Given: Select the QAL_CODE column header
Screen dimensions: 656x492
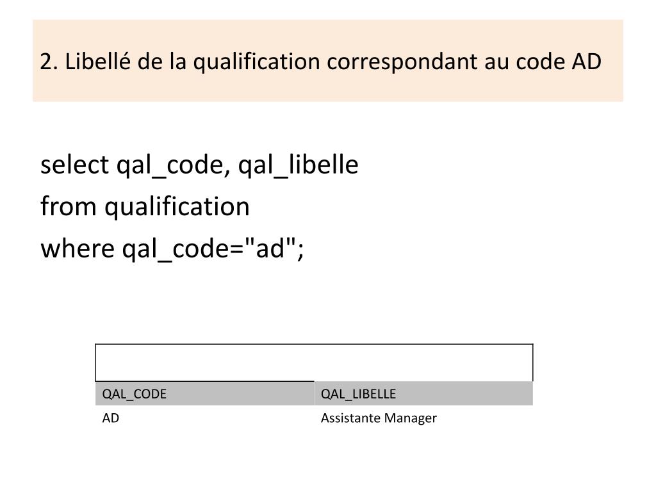Looking at the screenshot, I should tap(204, 394).
